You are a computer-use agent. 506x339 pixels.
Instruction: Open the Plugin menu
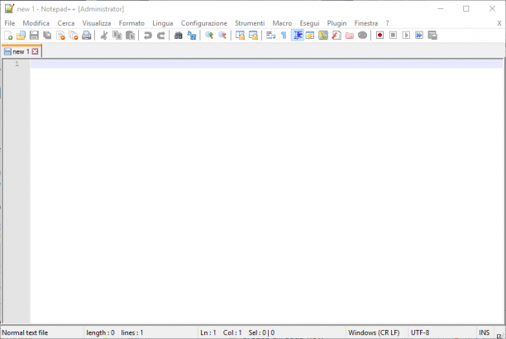[337, 23]
